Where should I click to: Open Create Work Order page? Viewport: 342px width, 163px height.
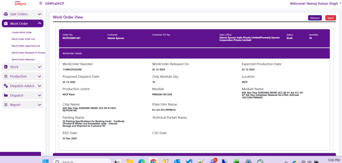tap(22, 32)
